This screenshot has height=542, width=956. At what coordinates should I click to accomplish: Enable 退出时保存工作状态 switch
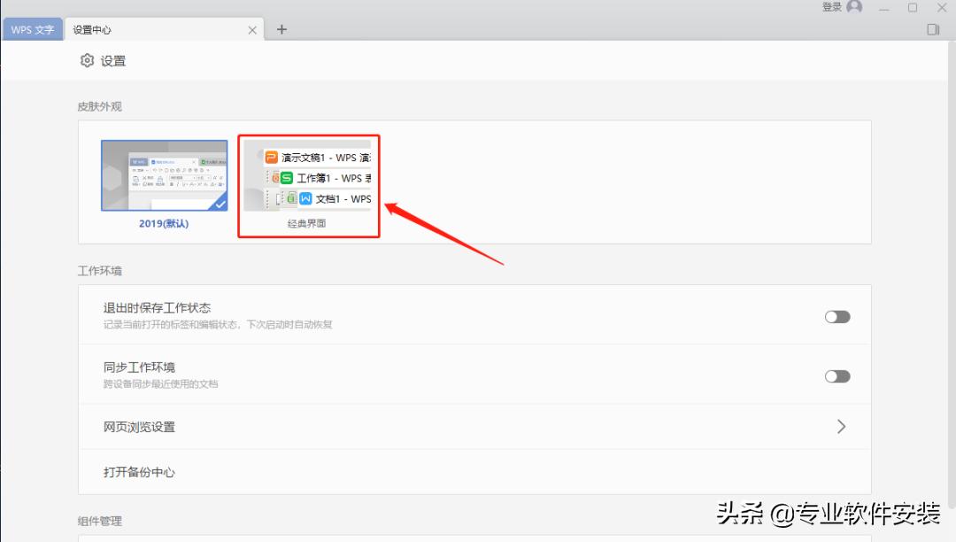[837, 316]
